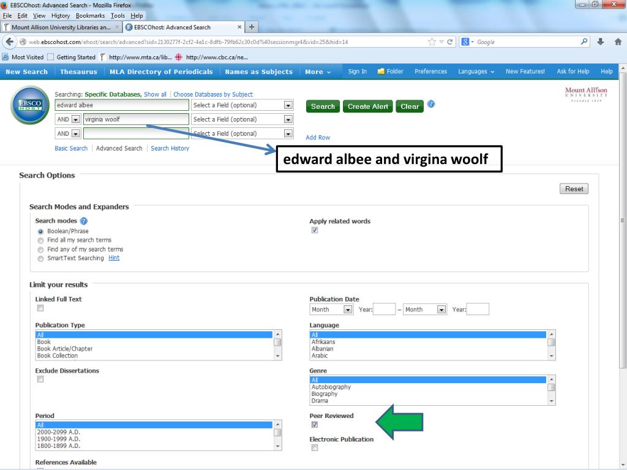This screenshot has width=627, height=470.
Task: Open AND operator dropdown on third row
Action: (75, 133)
